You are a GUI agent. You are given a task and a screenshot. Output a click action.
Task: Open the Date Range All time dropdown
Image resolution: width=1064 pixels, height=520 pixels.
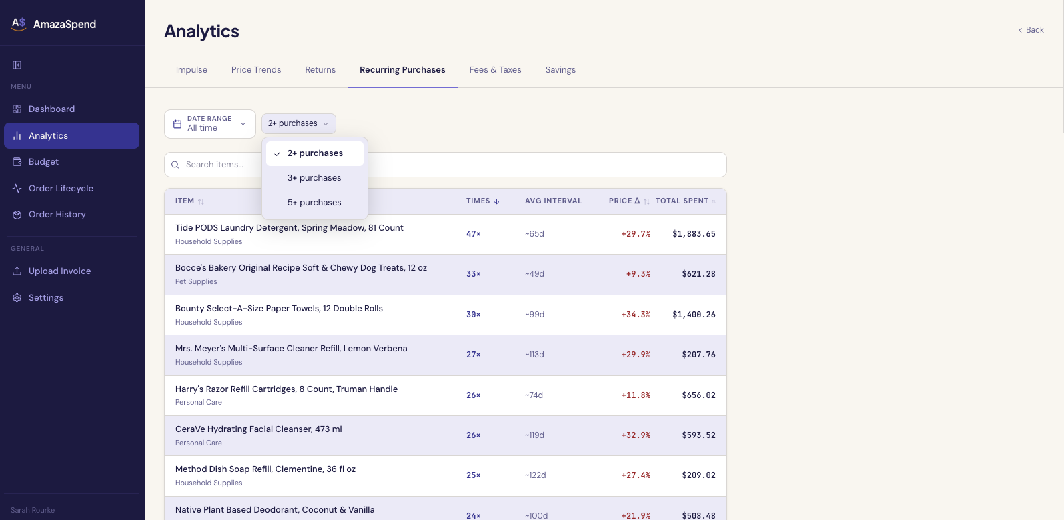(x=210, y=124)
